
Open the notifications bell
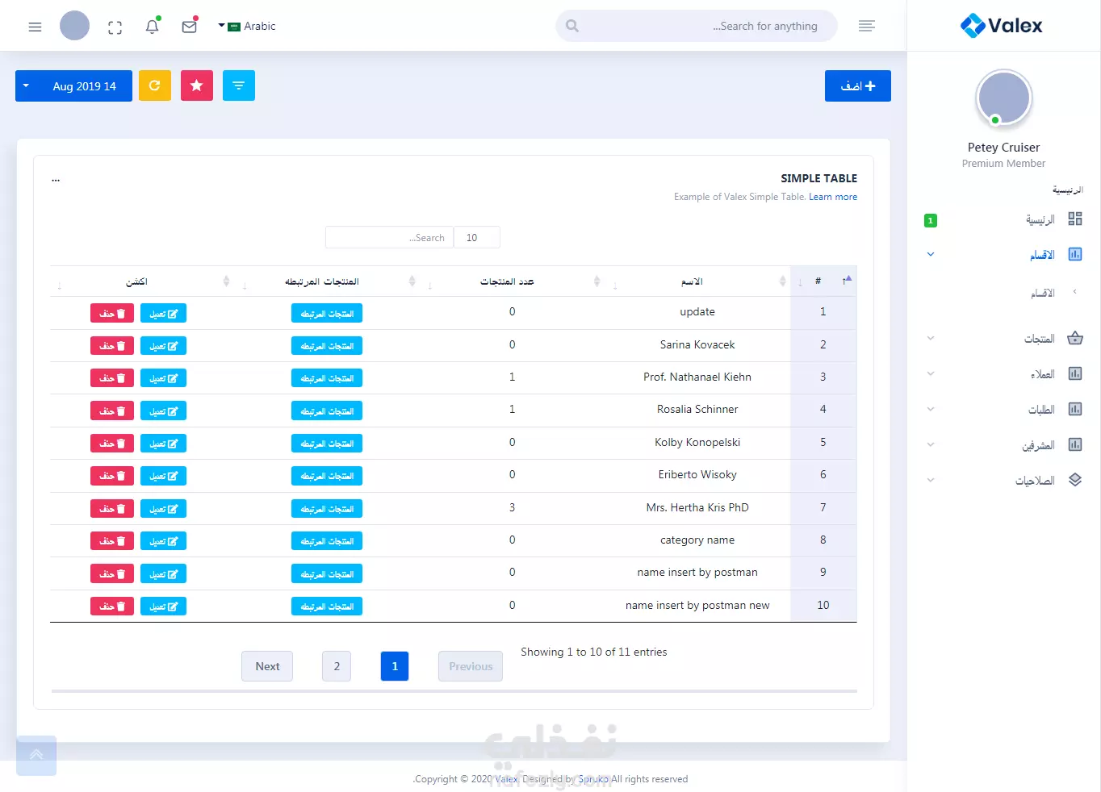(x=152, y=27)
